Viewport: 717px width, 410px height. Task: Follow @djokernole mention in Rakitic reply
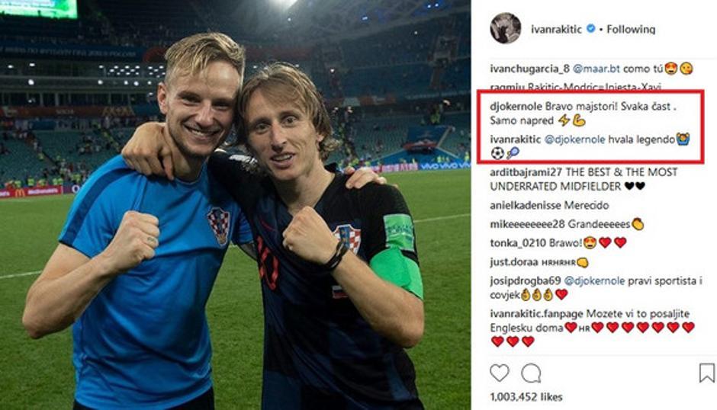click(x=575, y=139)
